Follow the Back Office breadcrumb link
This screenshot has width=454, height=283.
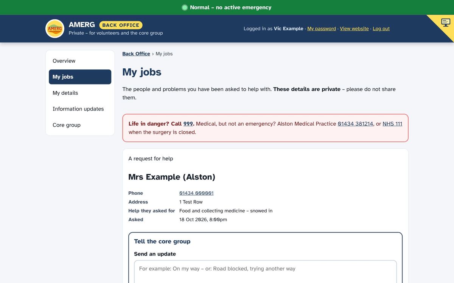(x=136, y=54)
